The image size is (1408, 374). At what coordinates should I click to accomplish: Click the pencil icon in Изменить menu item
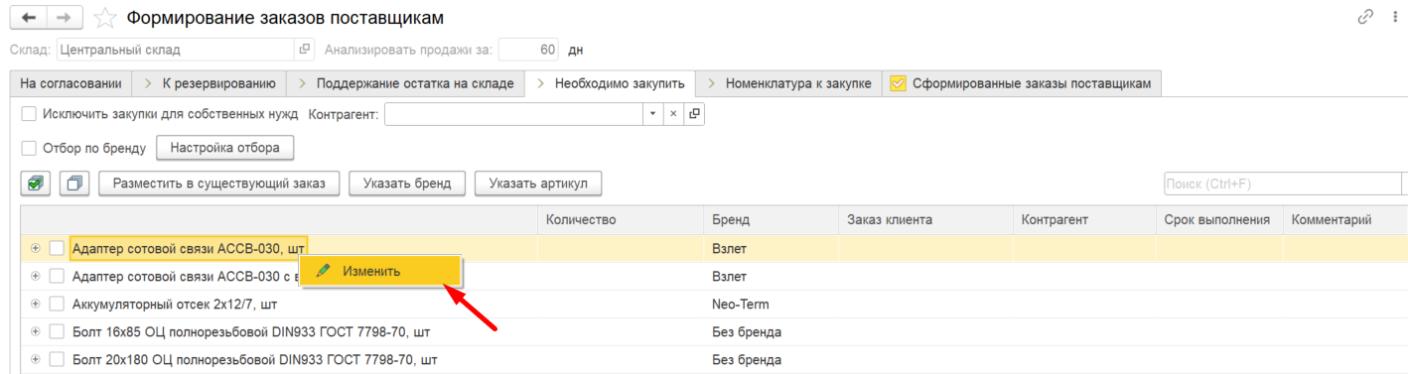coord(323,270)
